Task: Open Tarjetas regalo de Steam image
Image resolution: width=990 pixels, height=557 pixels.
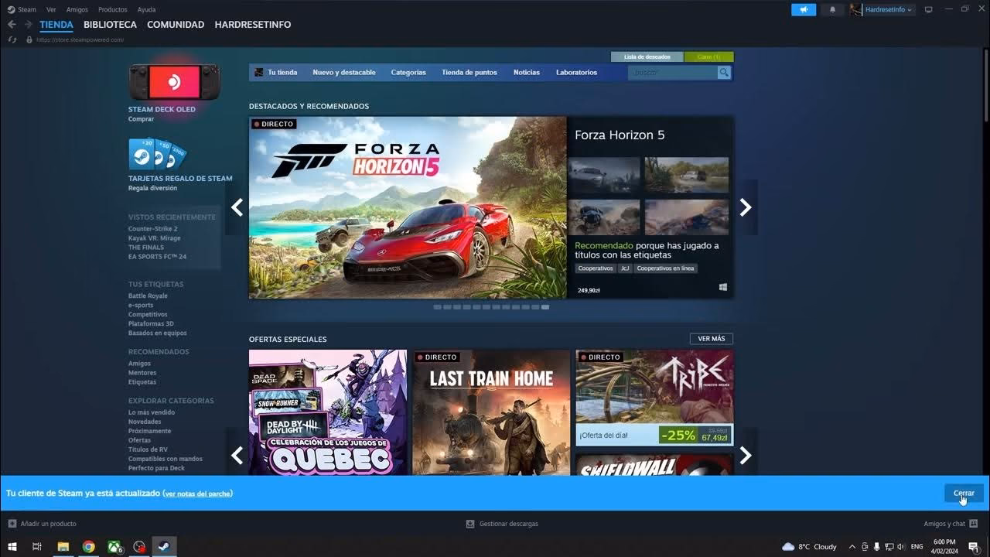Action: [158, 154]
